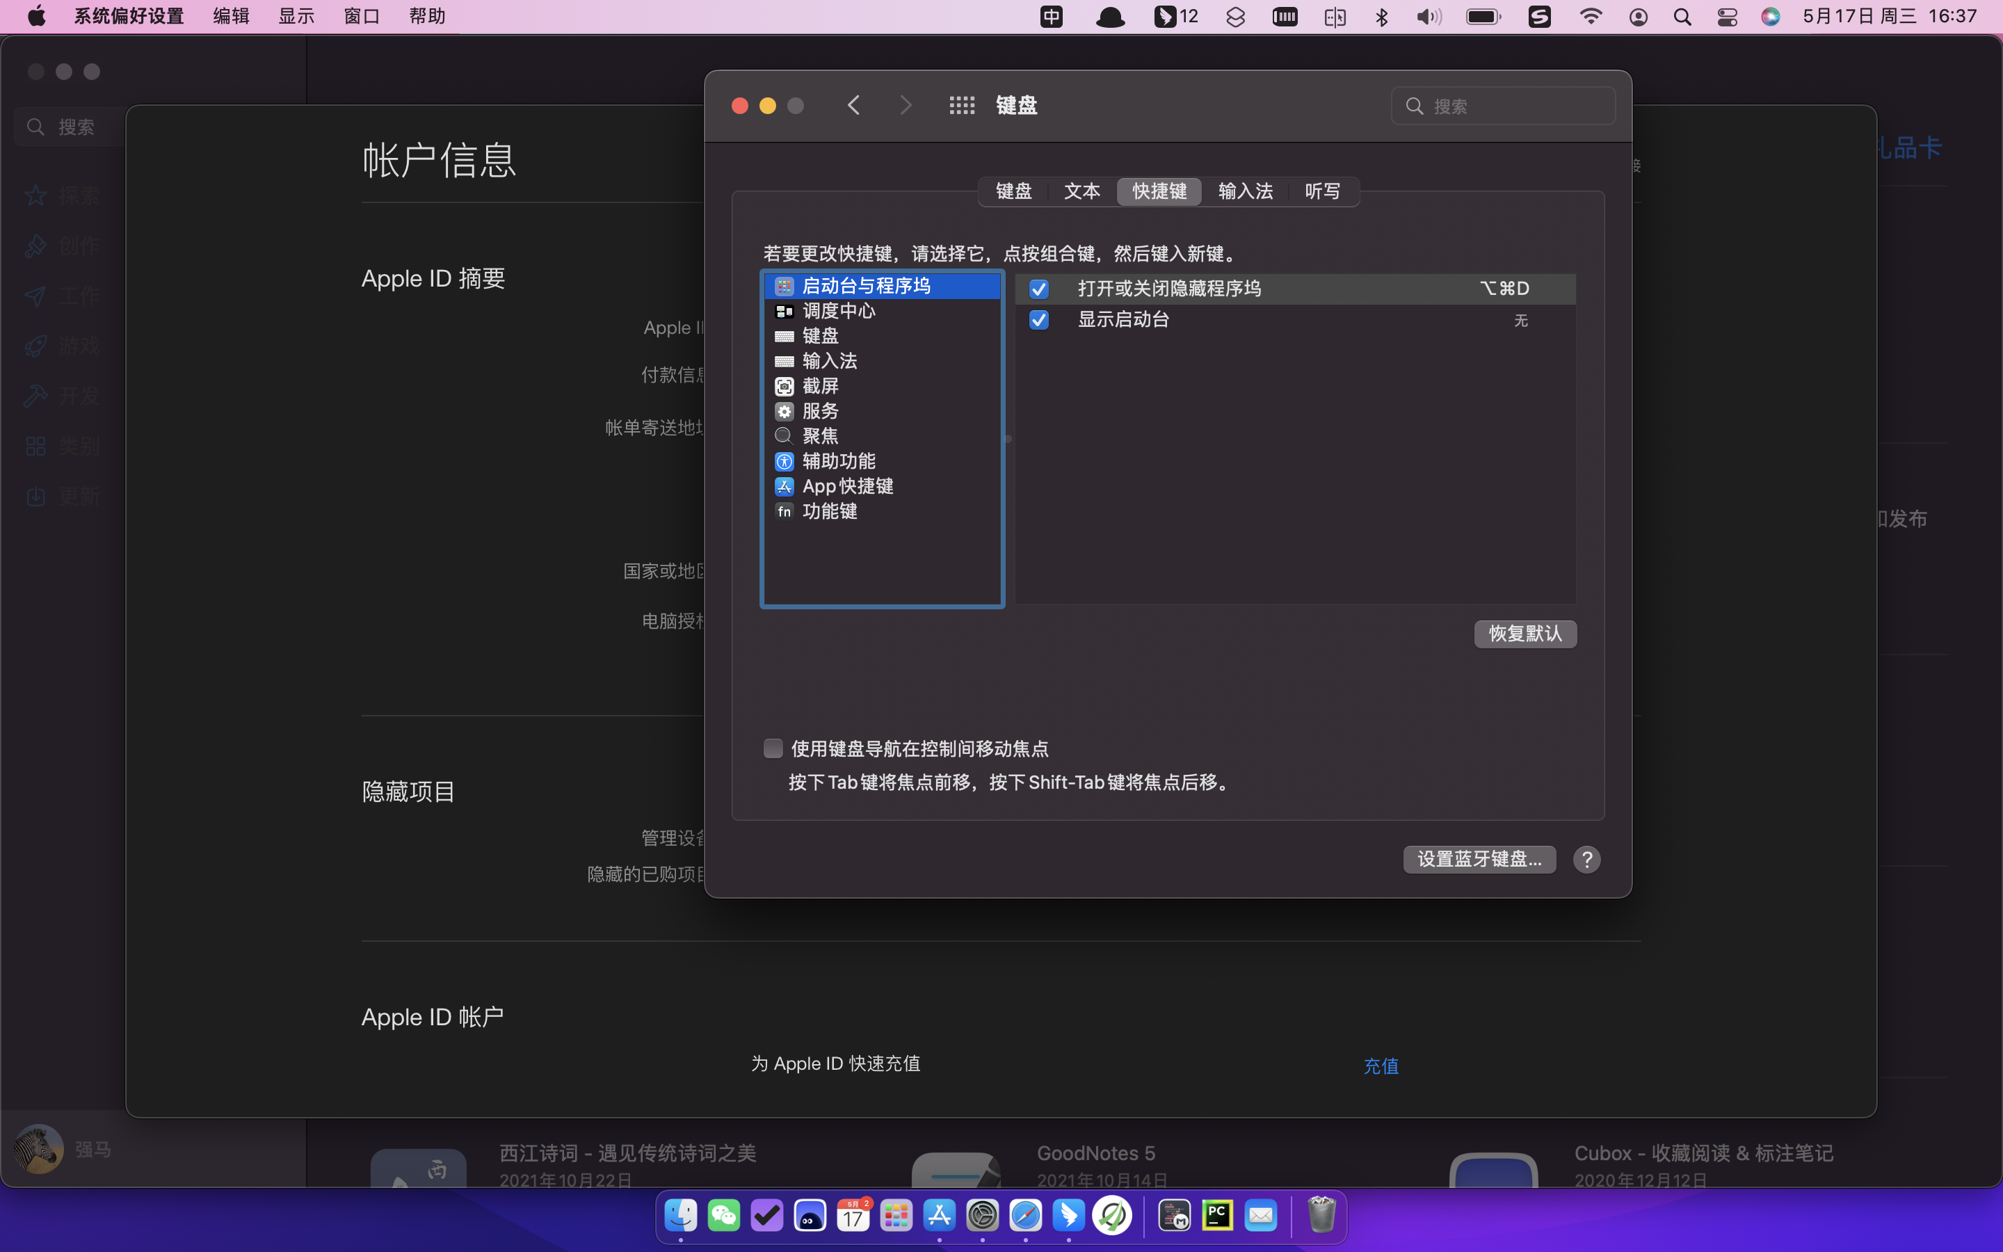Open Bluetooth menu bar icon
The width and height of the screenshot is (2003, 1252).
1381,17
